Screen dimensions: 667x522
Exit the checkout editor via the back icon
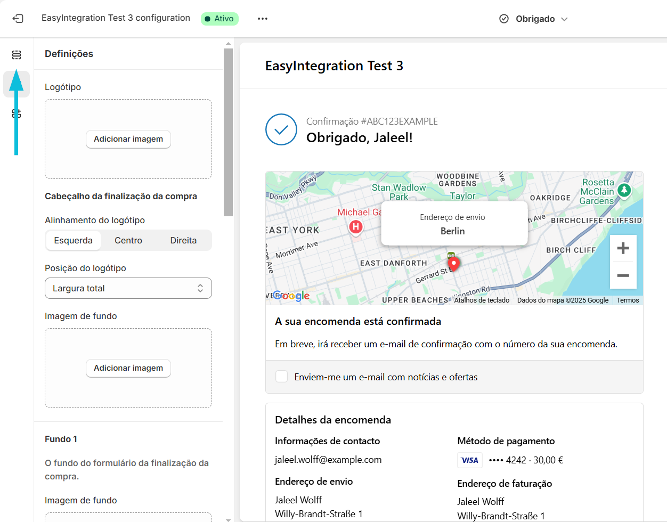(x=18, y=19)
